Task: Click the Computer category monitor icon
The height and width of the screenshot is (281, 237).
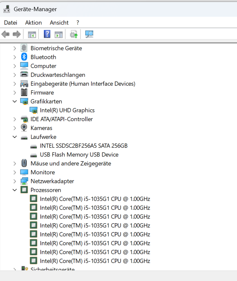Action: click(x=24, y=66)
